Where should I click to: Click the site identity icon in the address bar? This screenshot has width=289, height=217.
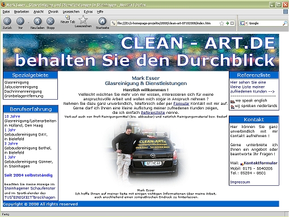pyautogui.click(x=114, y=23)
